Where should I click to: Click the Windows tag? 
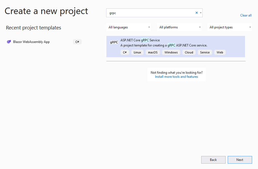pos(171,52)
